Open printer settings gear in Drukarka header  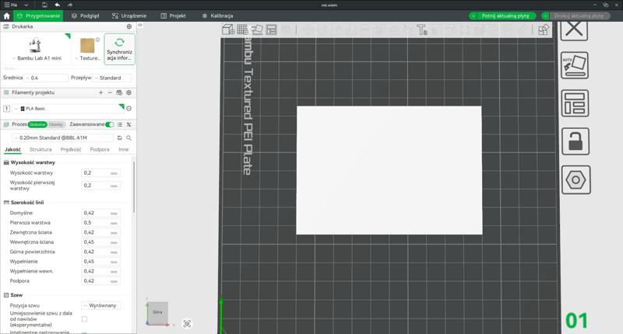coord(129,26)
